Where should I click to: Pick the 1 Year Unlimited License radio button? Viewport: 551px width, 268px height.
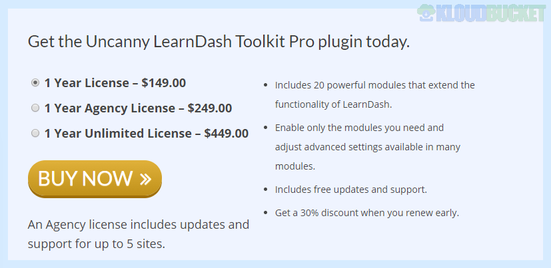pyautogui.click(x=35, y=133)
